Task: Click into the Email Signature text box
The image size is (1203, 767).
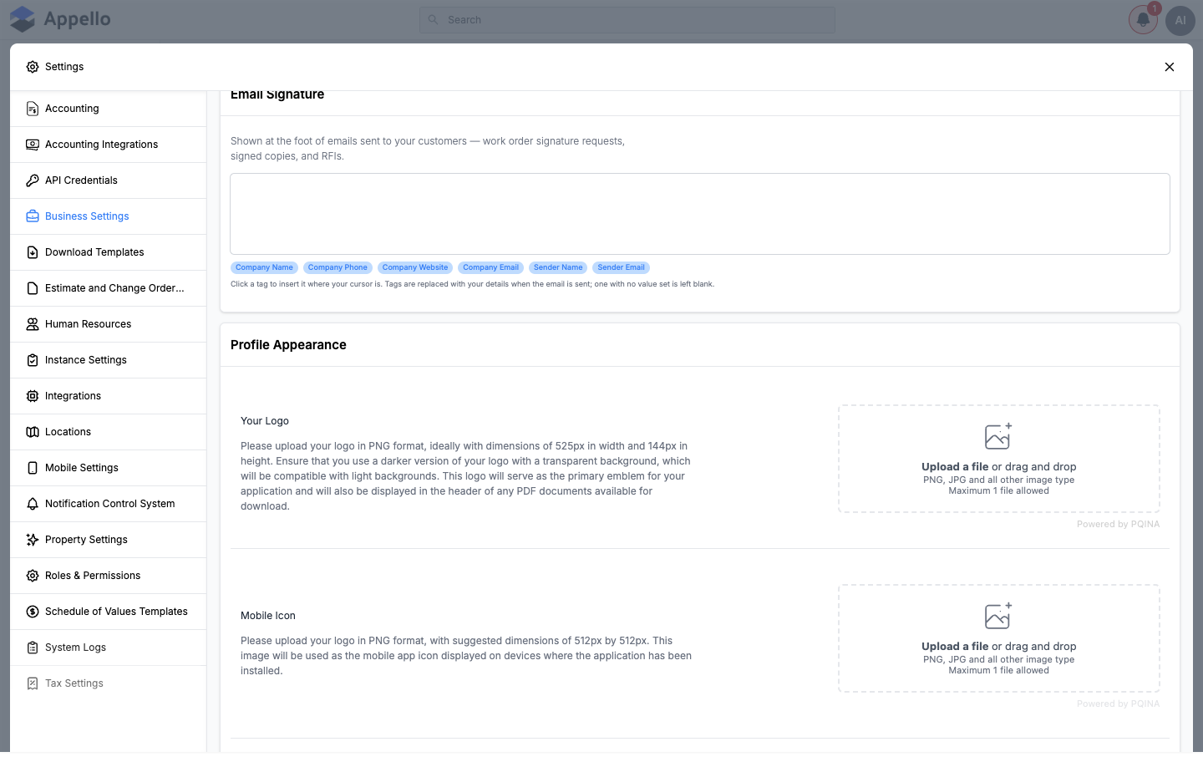Action: pos(700,214)
